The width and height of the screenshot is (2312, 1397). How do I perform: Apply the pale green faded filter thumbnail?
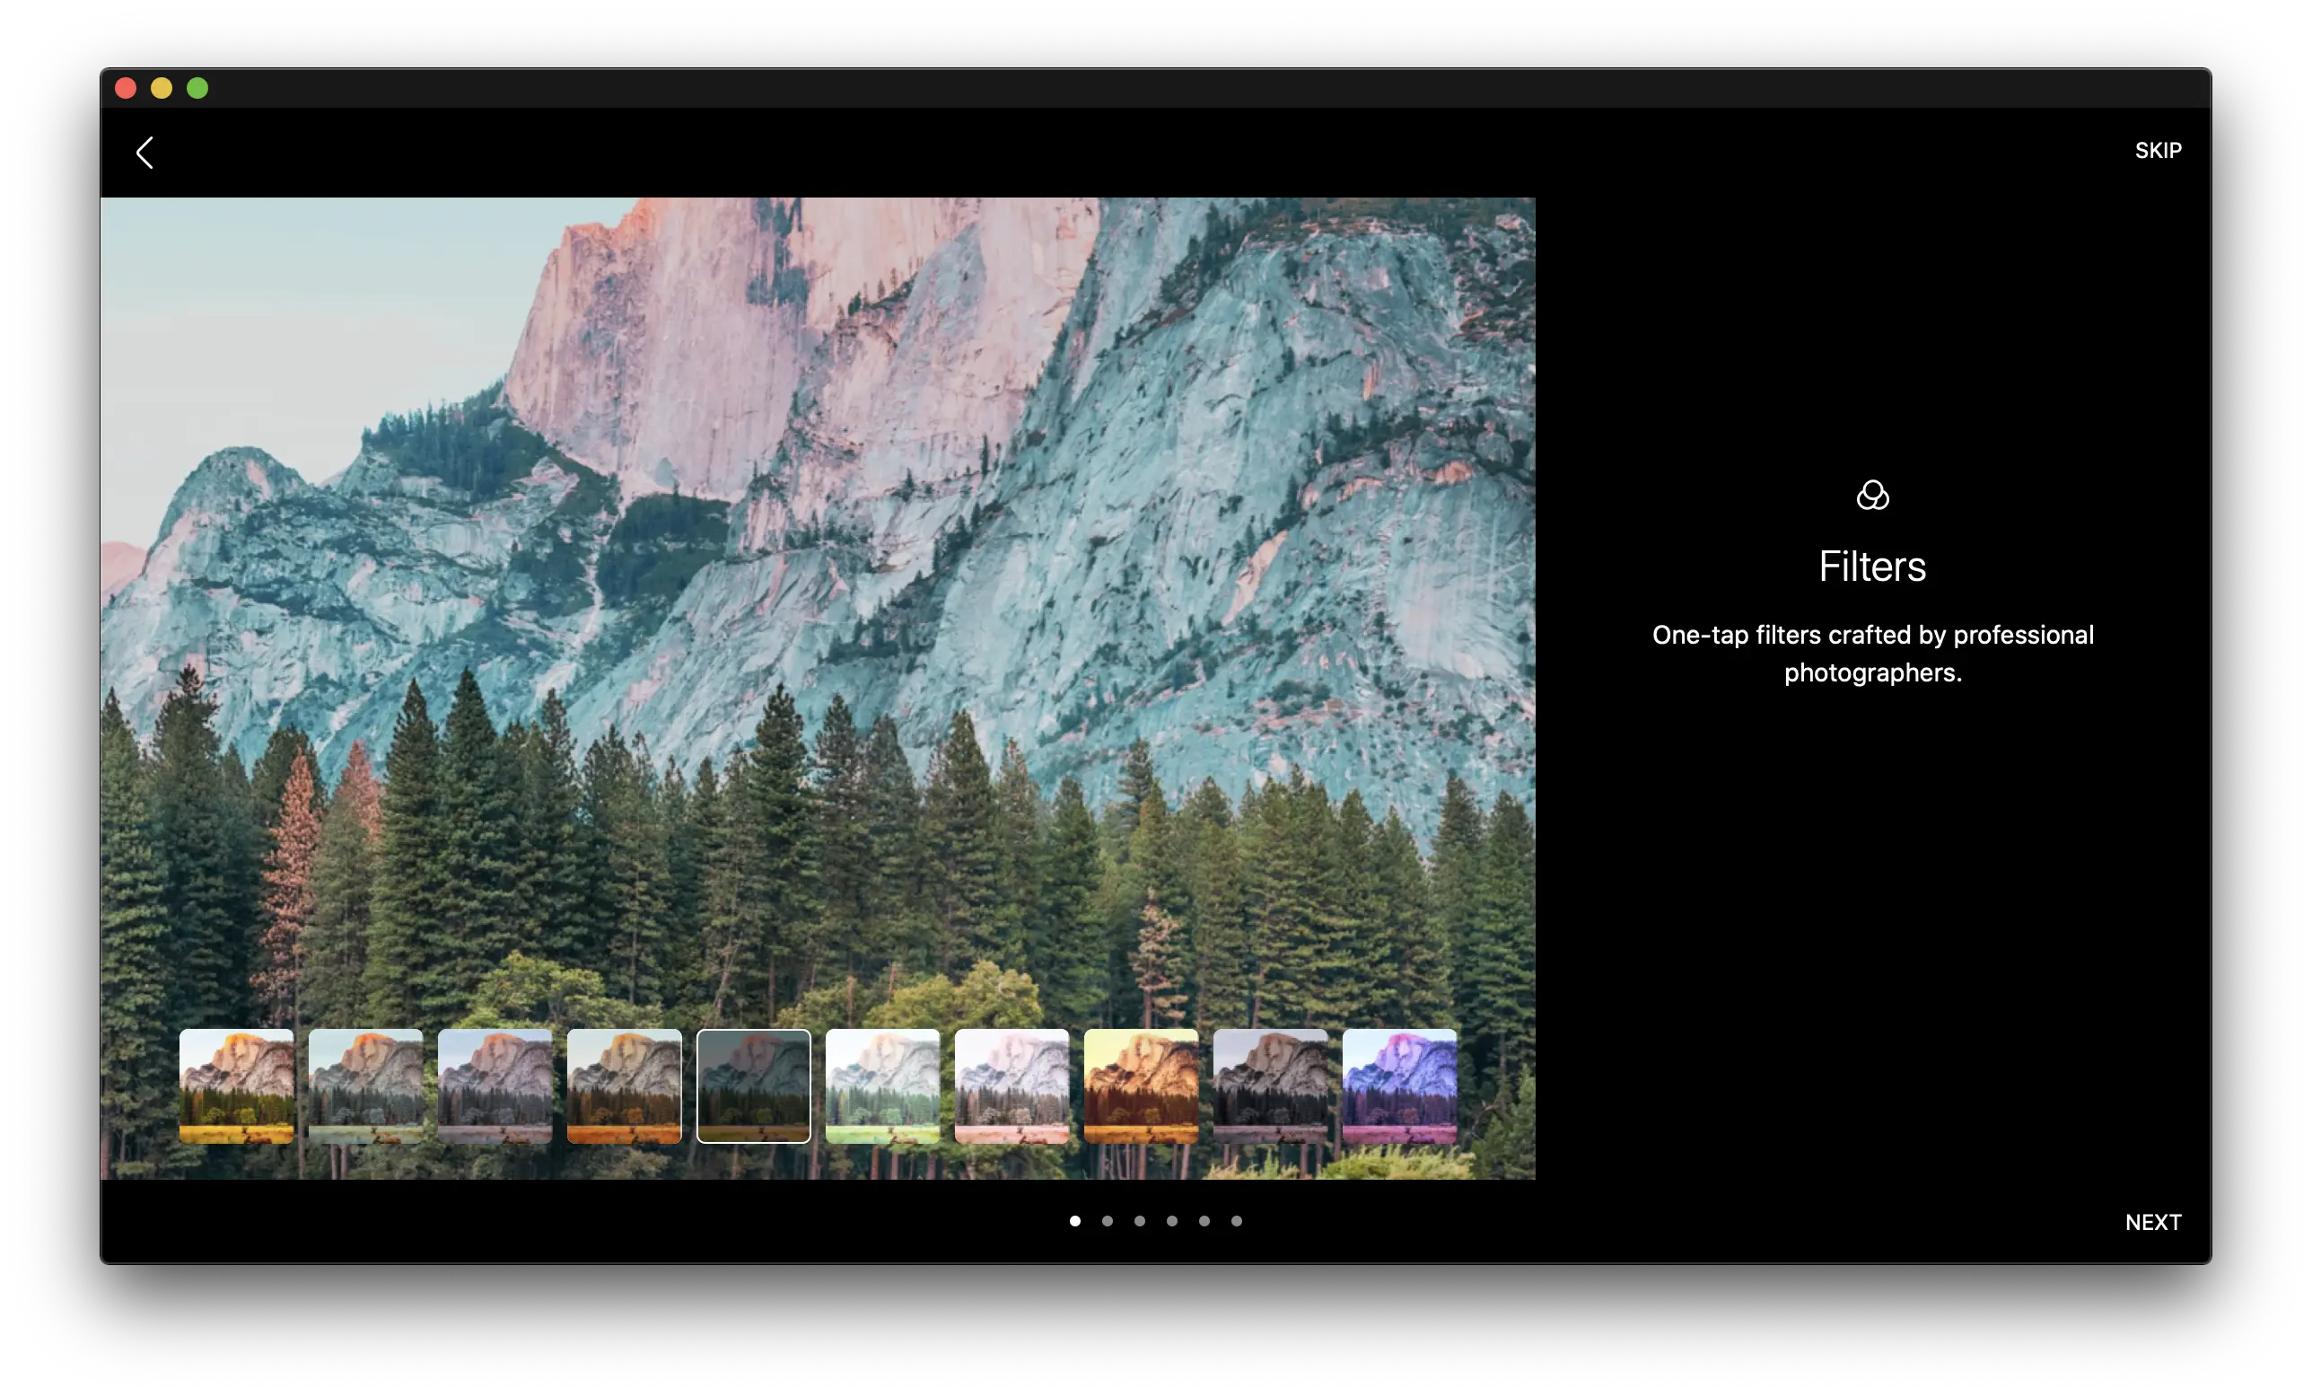pos(882,1085)
